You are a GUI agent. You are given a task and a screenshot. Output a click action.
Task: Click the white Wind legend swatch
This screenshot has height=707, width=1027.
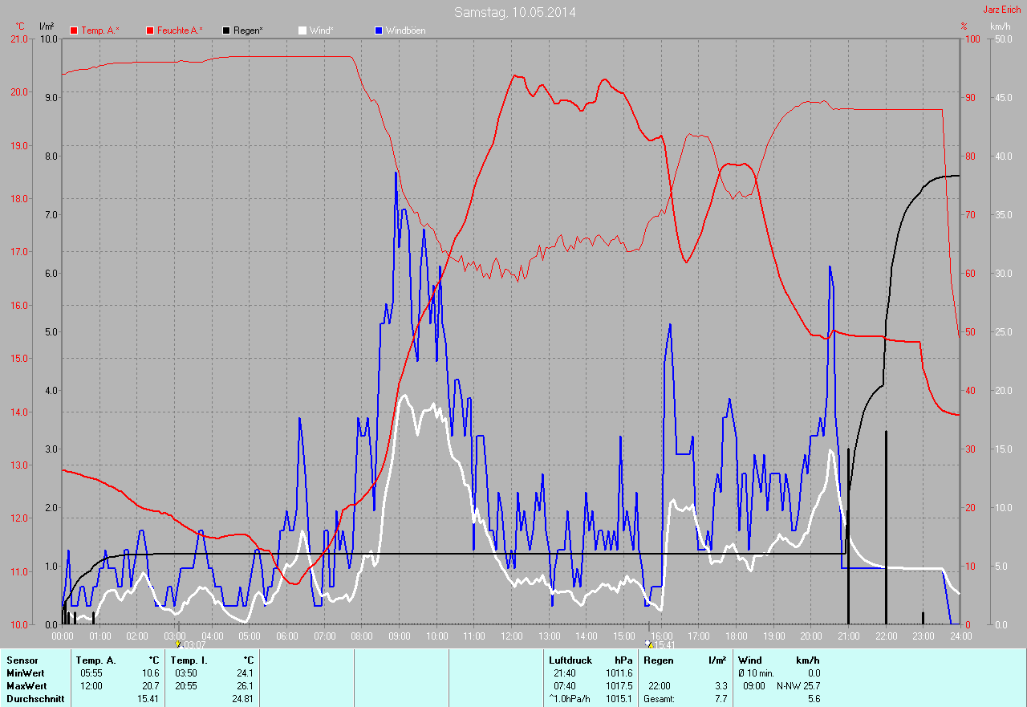(302, 30)
